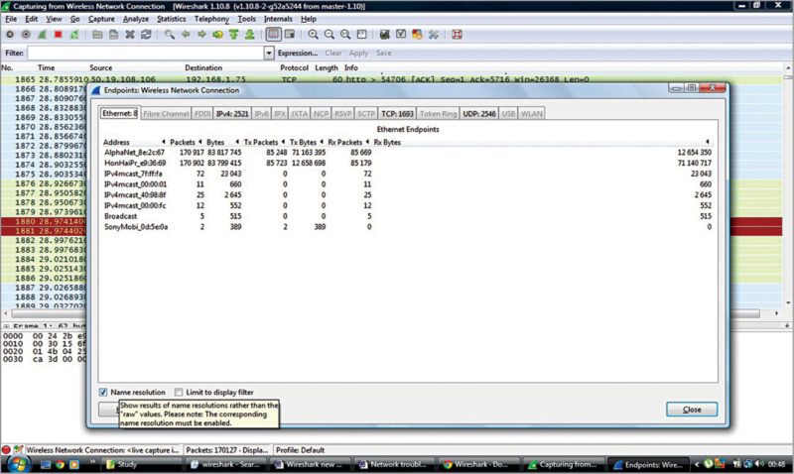Enable Limit to display filter checkbox
This screenshot has width=794, height=474.
point(179,392)
